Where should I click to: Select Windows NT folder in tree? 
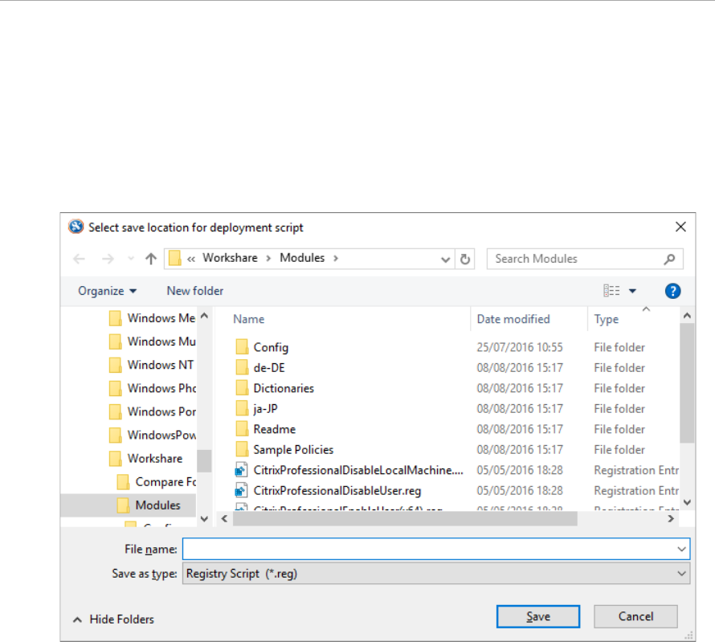click(x=151, y=365)
